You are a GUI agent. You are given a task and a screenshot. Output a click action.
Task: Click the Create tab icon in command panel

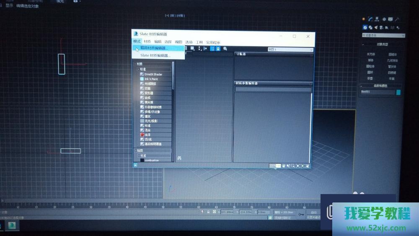click(364, 19)
